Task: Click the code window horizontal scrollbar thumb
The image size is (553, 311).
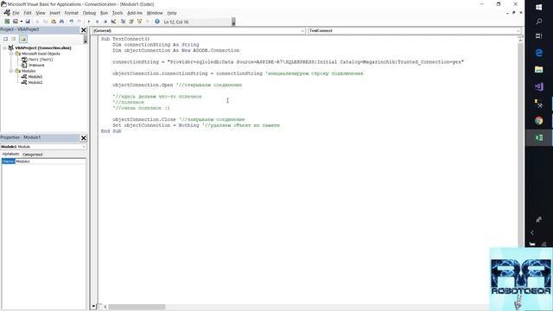Action: (x=137, y=307)
